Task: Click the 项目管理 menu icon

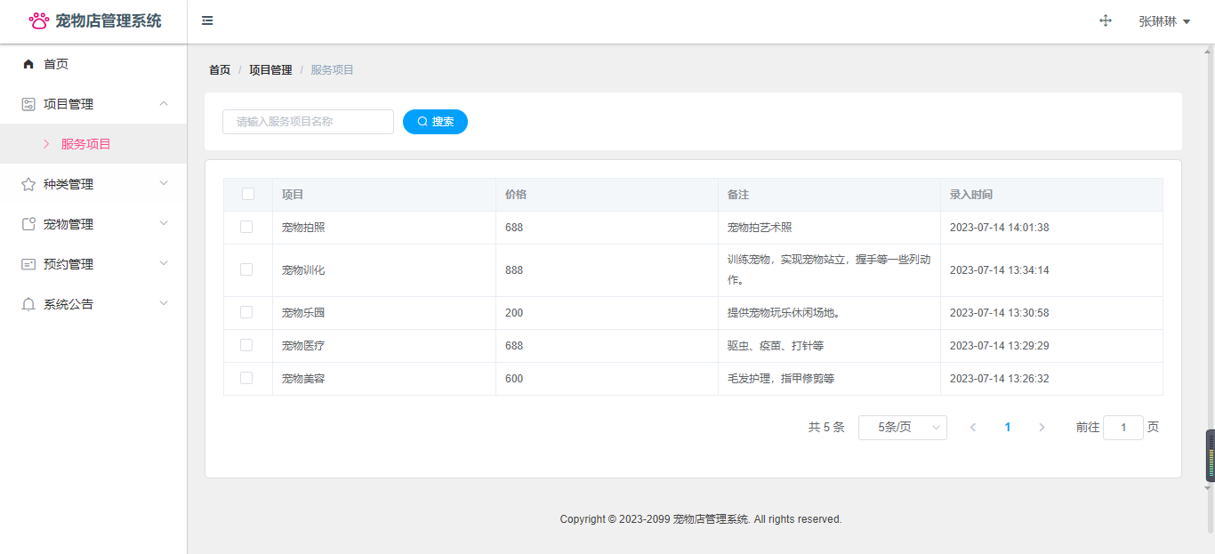Action: click(28, 104)
